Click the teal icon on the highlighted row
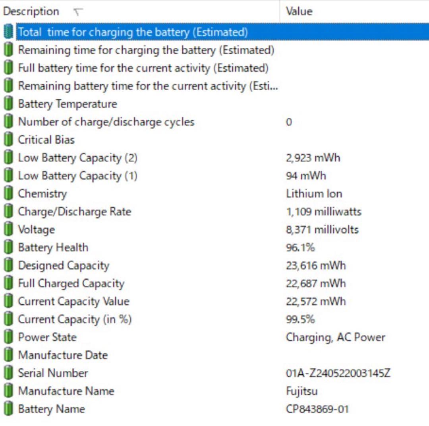This screenshot has width=429, height=426. (x=8, y=32)
